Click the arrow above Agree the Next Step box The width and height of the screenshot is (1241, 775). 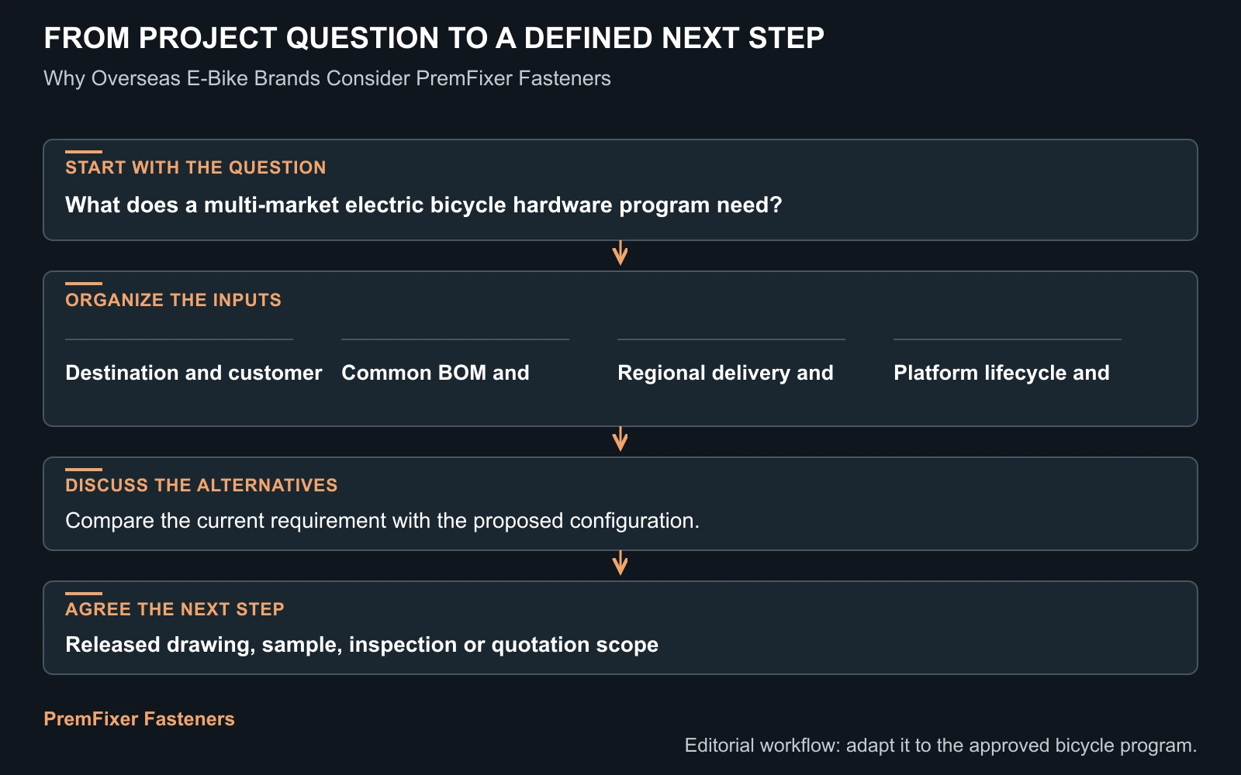620,563
